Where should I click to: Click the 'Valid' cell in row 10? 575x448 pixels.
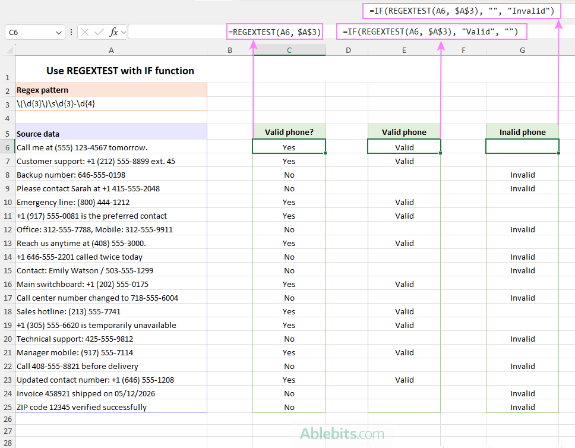404,202
